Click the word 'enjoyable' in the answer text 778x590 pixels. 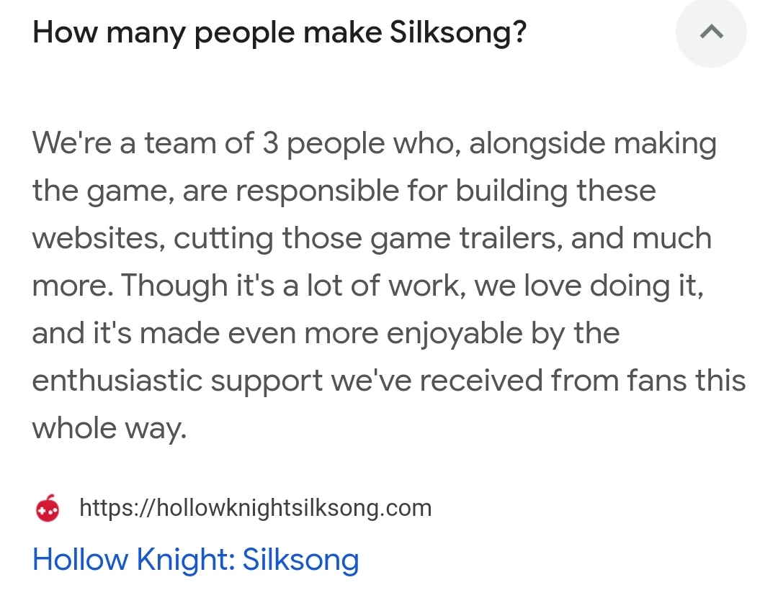click(x=455, y=333)
